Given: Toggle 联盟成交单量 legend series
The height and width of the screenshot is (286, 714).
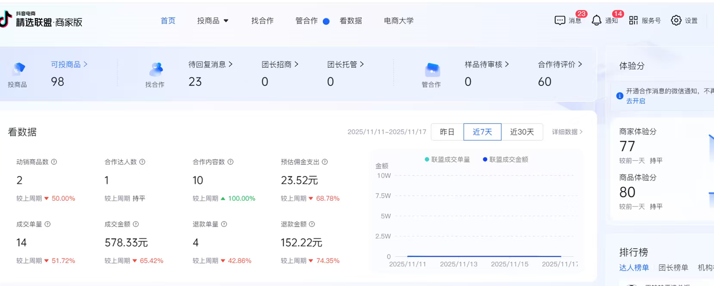Looking at the screenshot, I should [447, 160].
